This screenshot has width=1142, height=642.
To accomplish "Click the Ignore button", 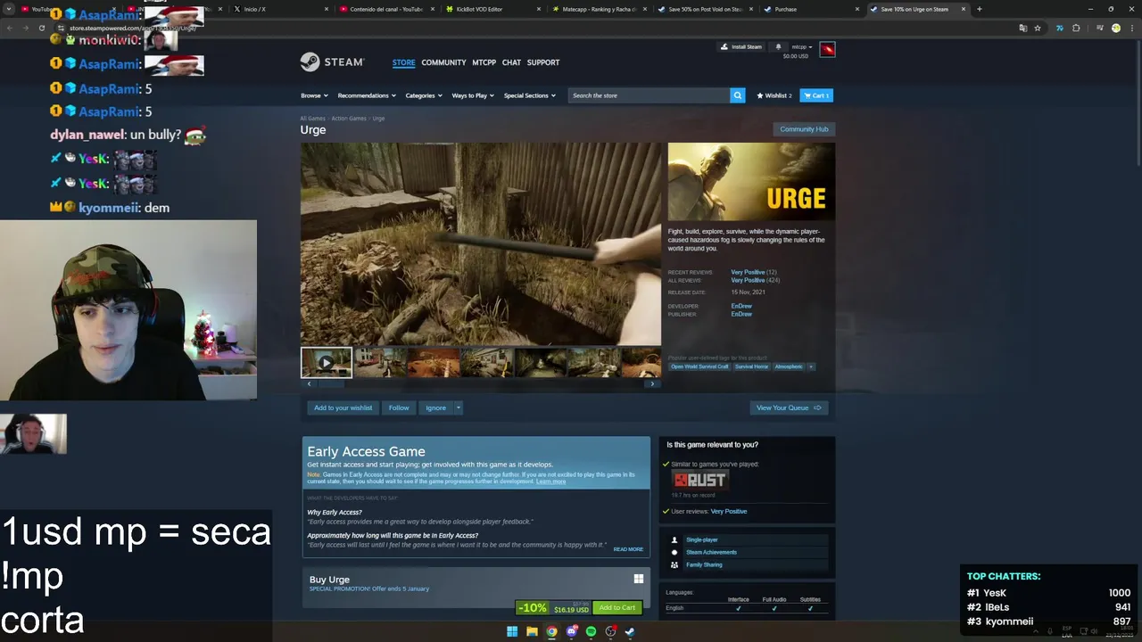I will [435, 407].
